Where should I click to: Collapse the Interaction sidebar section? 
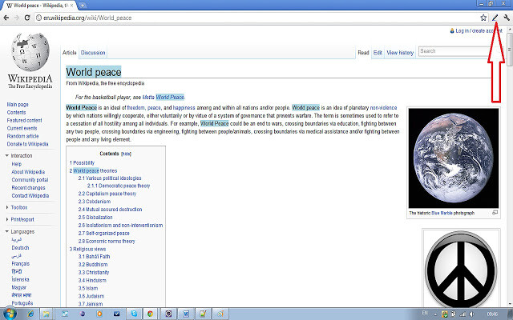(x=21, y=155)
